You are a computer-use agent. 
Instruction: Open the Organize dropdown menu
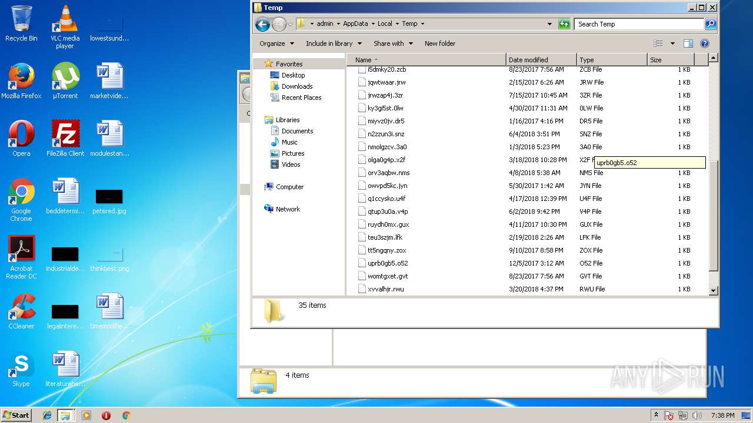click(x=276, y=43)
